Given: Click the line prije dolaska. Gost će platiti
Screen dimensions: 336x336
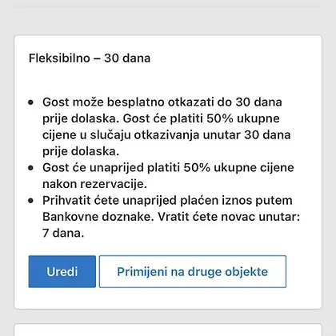Looking at the screenshot, I should pos(161,118).
